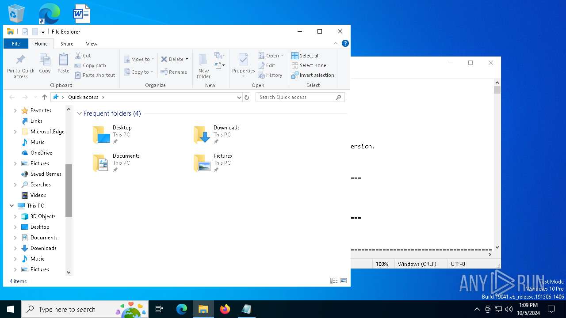The height and width of the screenshot is (318, 566).
Task: Click the Rename ribbon button
Action: [174, 72]
